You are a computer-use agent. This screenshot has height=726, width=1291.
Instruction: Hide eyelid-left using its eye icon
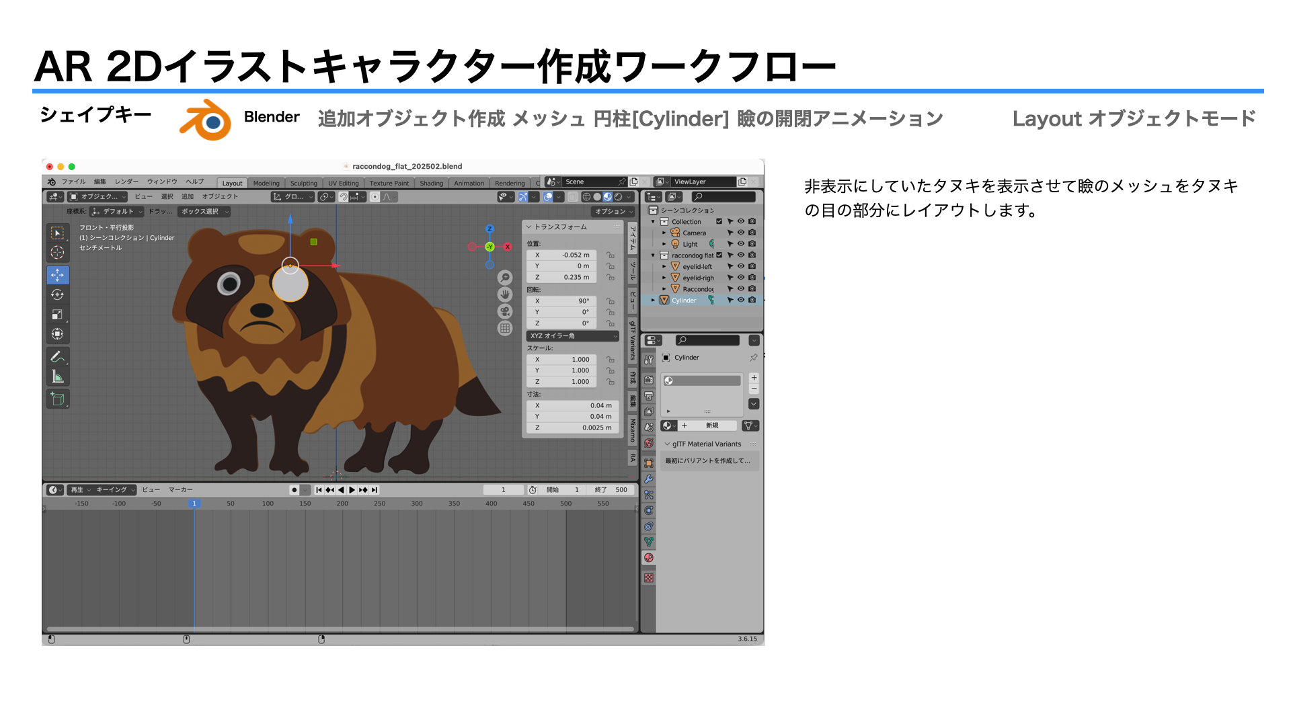coord(741,267)
